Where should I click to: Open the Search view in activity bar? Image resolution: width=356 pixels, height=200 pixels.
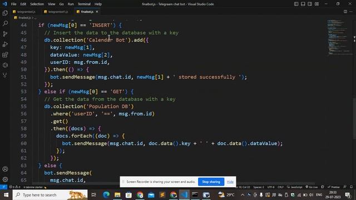[x=5, y=23]
